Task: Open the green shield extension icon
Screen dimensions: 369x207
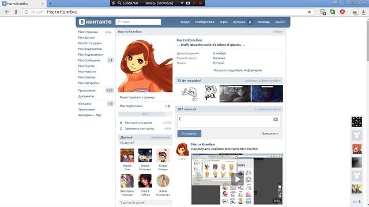Action: point(323,12)
